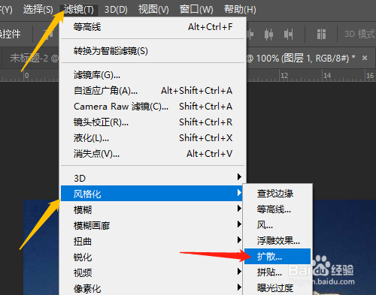Image resolution: width=376 pixels, height=295 pixels.
Task: Open 滤镜库(G)... filter gallery
Action: coord(153,75)
